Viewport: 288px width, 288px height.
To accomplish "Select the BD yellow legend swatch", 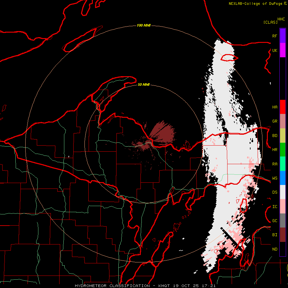I will (x=283, y=135).
